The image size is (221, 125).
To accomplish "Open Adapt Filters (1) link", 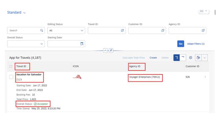I will [x=196, y=44].
